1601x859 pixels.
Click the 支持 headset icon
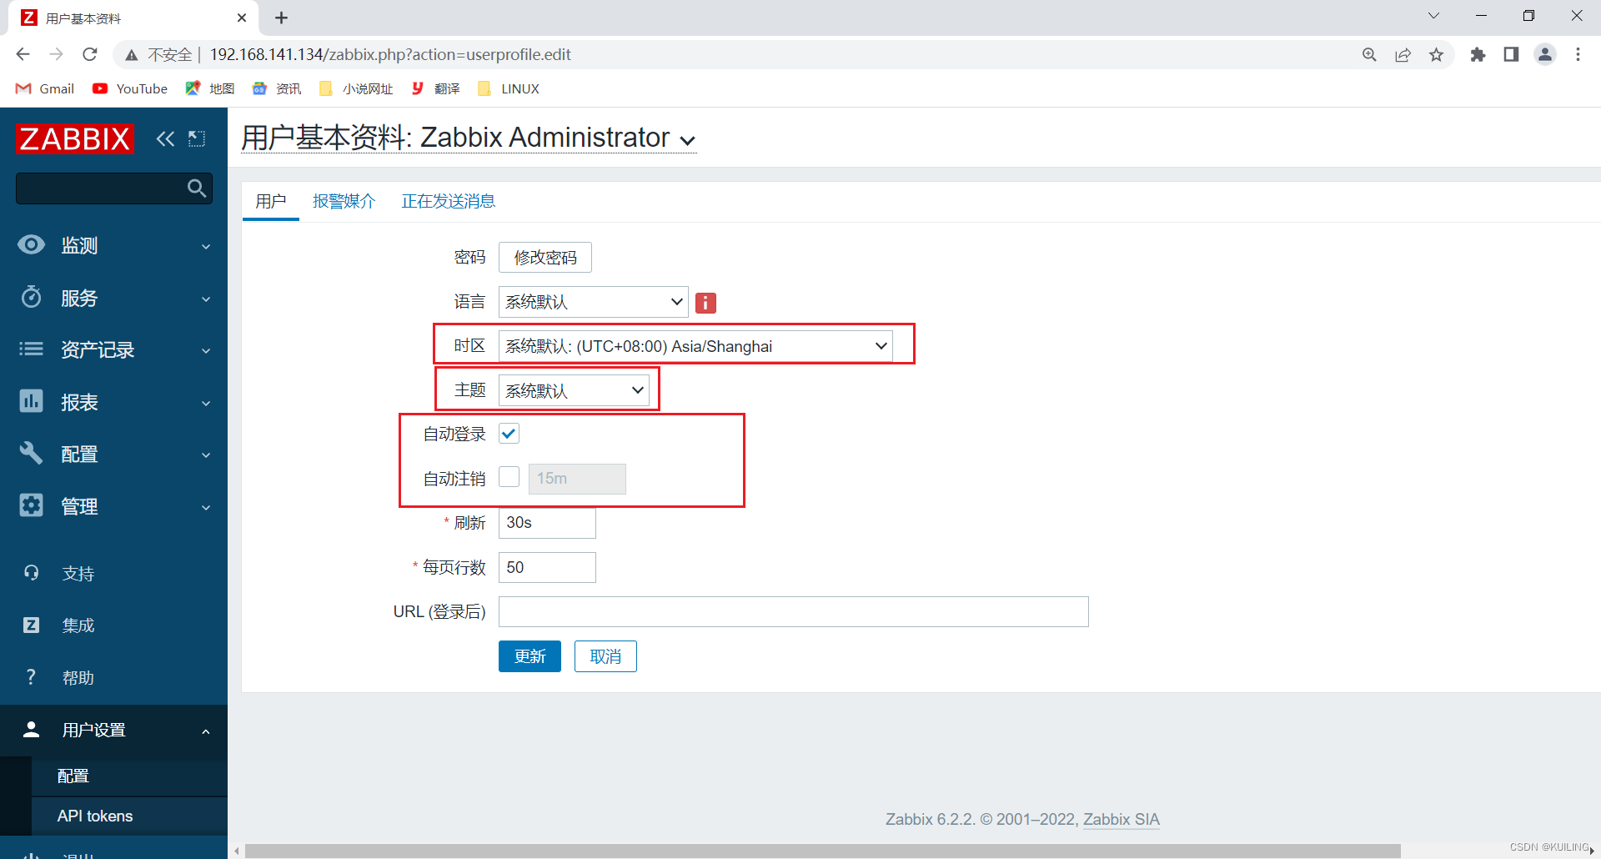(31, 573)
